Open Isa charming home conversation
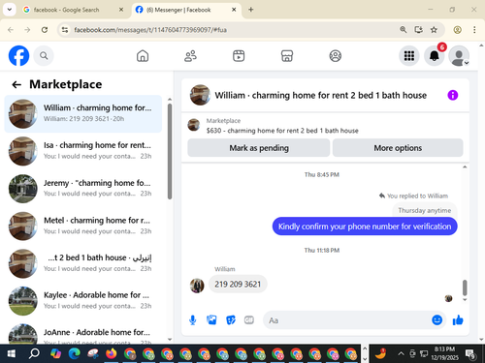Viewport: 485px width, 363px height. pyautogui.click(x=83, y=151)
